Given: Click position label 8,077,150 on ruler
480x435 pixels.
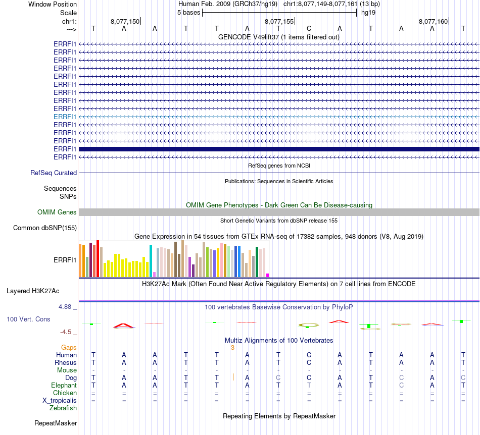Looking at the screenshot, I should tap(125, 21).
